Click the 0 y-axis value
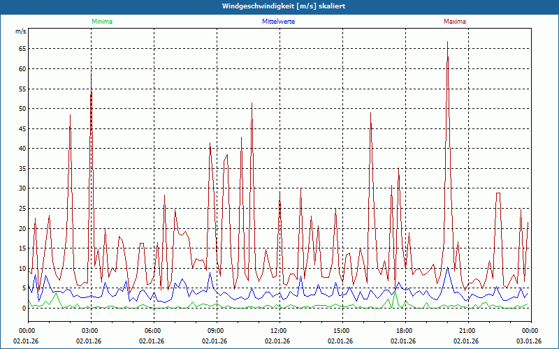 coord(24,309)
